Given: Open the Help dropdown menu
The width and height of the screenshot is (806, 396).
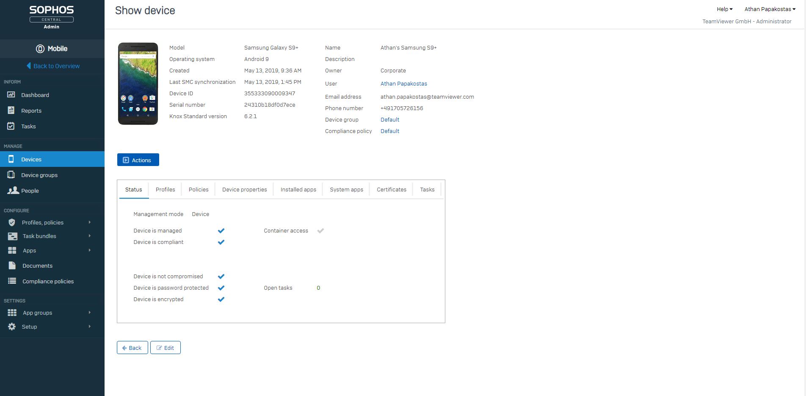Looking at the screenshot, I should [724, 9].
